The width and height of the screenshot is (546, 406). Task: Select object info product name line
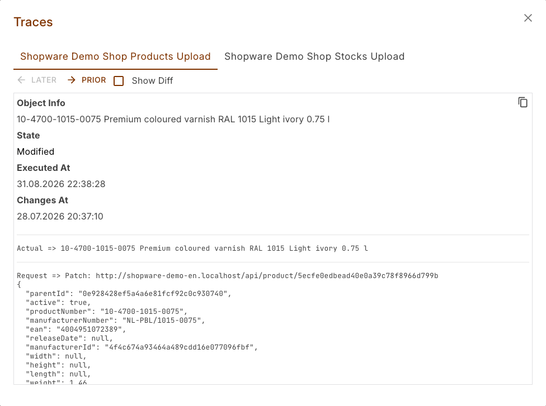tap(173, 119)
